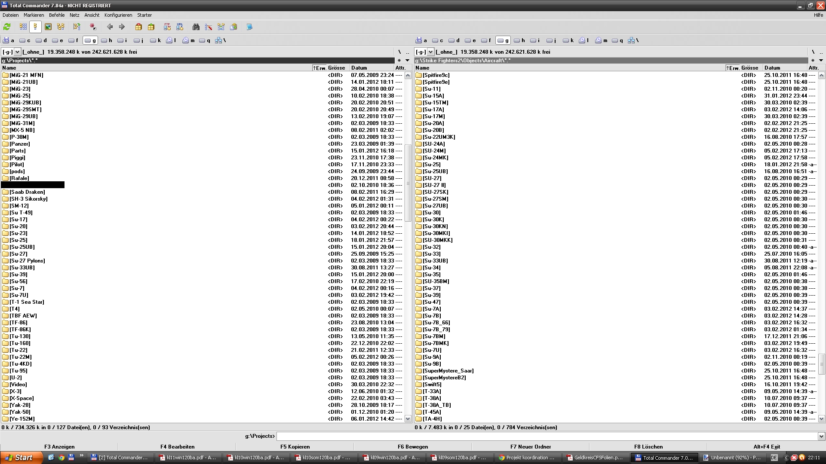Go back with the left arrow icon

(110, 27)
